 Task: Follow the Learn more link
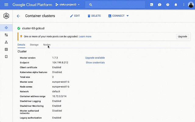point(85,36)
